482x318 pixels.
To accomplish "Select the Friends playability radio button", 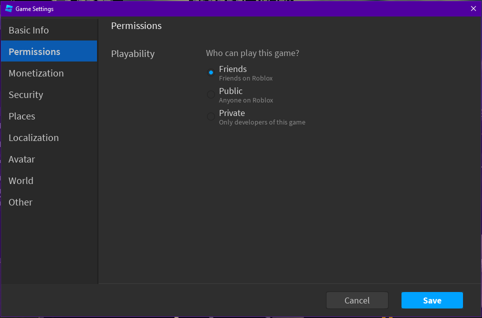I will pos(211,72).
